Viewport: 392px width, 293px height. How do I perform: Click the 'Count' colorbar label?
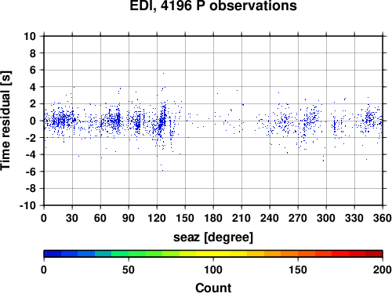(213, 288)
